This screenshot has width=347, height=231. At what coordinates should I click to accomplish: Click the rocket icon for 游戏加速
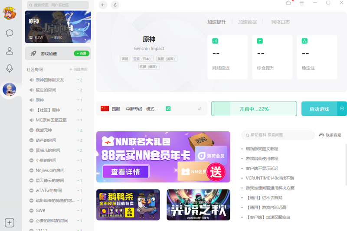point(33,53)
